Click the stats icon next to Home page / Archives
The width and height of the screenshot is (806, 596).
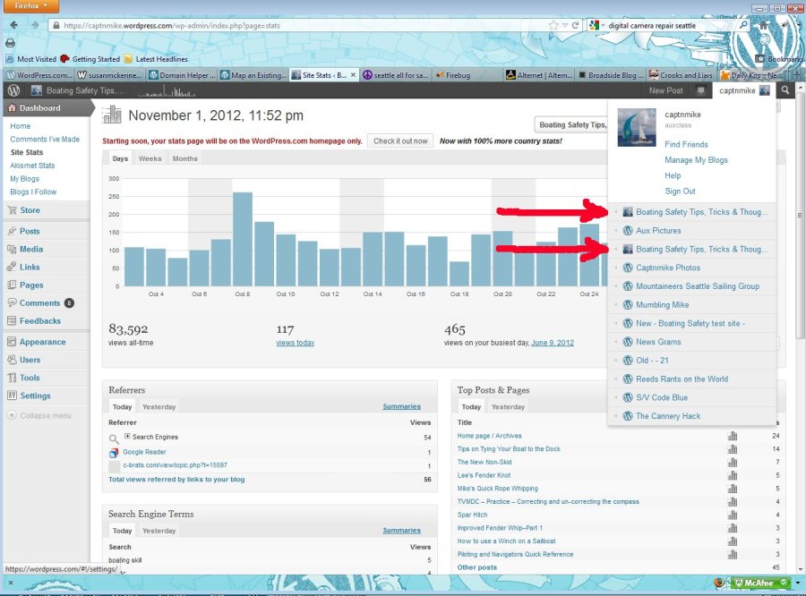[x=733, y=436]
